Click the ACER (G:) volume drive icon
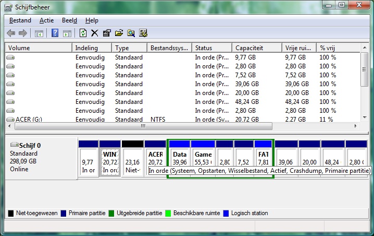The image size is (374, 236). click(10, 120)
